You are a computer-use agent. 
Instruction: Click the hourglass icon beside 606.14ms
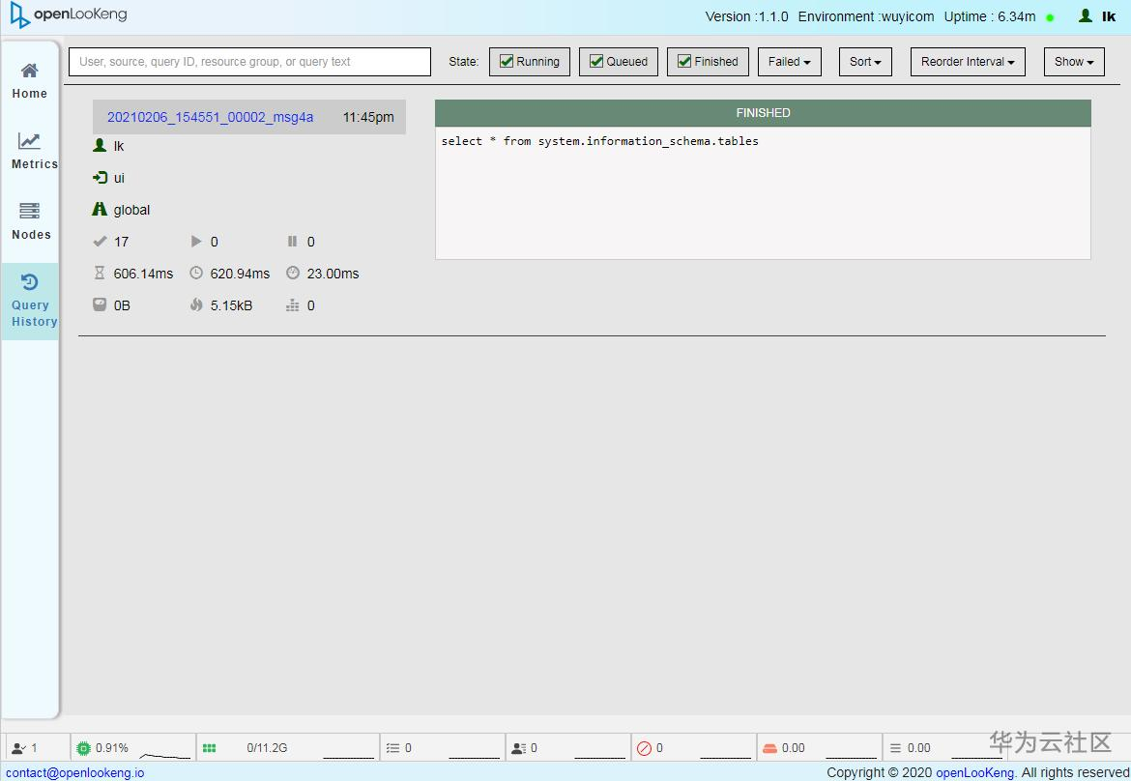(100, 273)
